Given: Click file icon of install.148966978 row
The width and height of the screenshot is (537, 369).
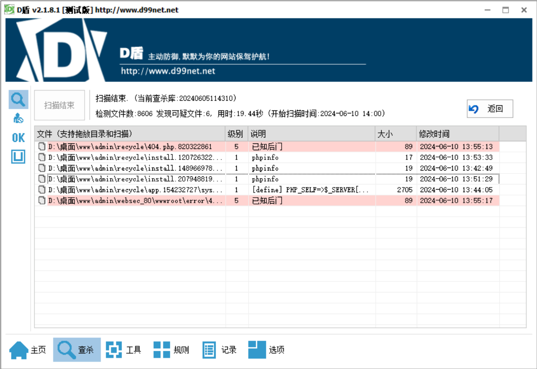Looking at the screenshot, I should click(42, 168).
